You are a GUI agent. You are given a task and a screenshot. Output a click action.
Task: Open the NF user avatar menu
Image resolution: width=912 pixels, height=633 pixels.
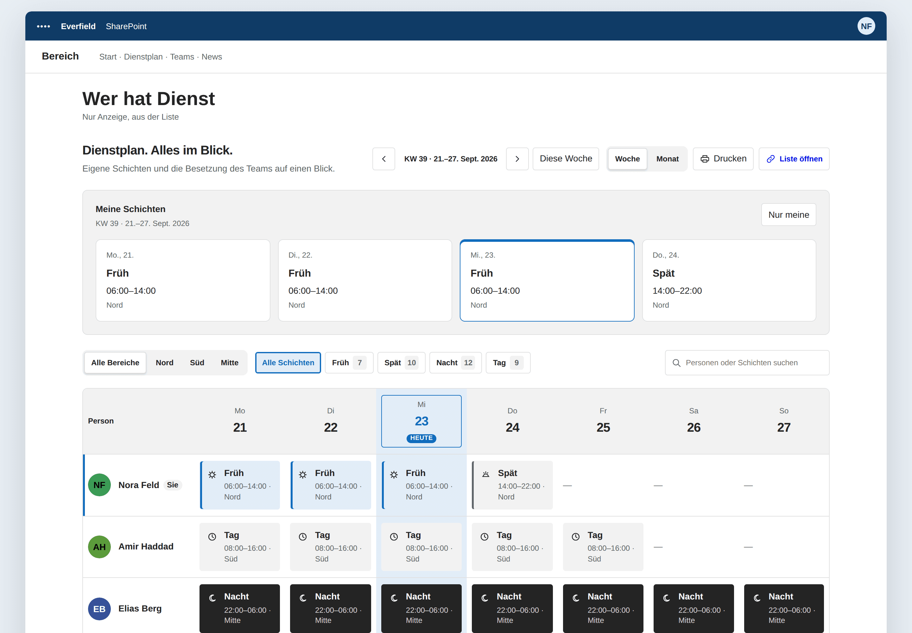point(866,26)
